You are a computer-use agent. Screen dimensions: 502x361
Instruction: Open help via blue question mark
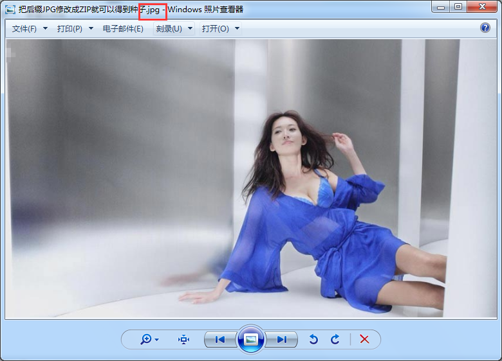point(485,28)
